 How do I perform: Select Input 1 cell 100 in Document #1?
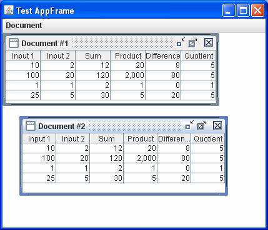click(23, 75)
